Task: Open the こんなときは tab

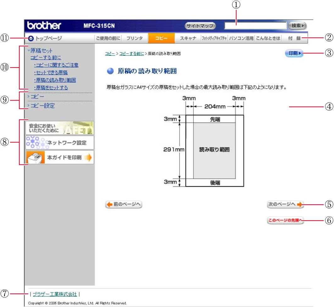Action: 268,38
